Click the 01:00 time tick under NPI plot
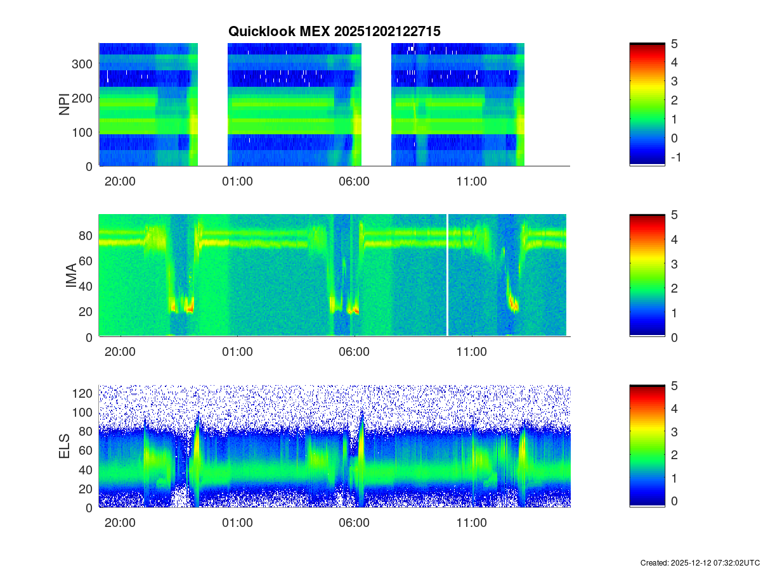761x570 pixels. click(x=237, y=182)
